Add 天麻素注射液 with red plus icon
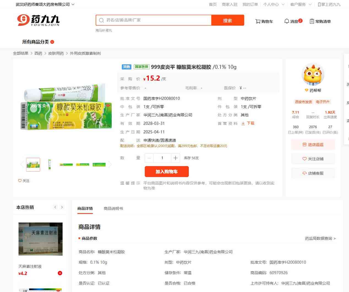Image resolution: width=349 pixels, height=292 pixels. pos(60,273)
